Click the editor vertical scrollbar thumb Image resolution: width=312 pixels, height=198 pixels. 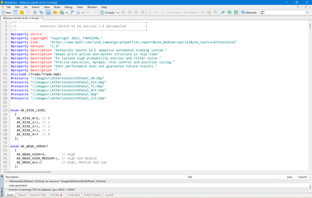310,26
